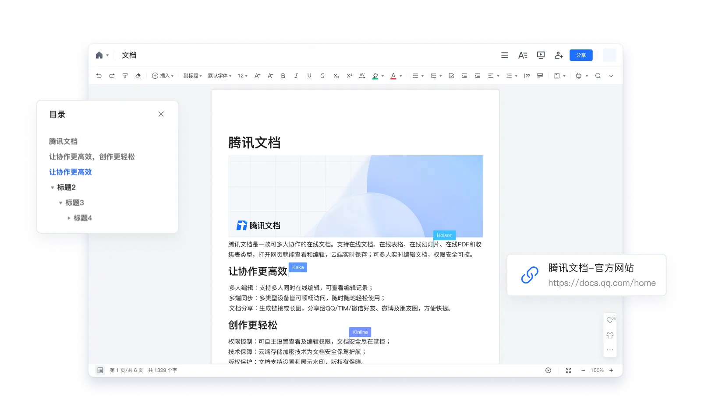Toggle underline formatting

[309, 76]
